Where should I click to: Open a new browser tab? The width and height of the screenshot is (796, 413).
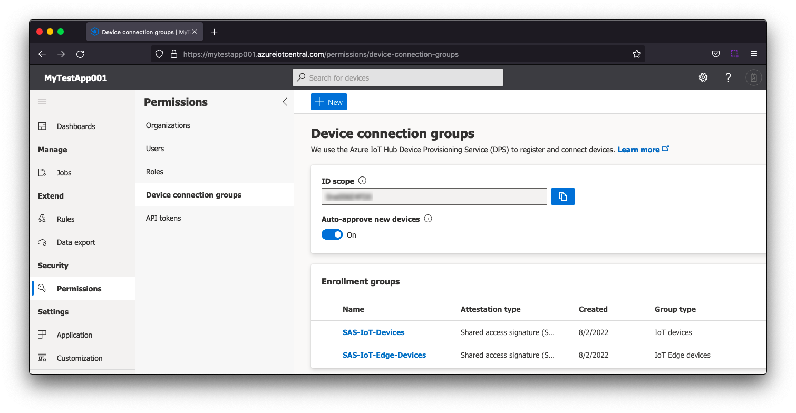pos(214,32)
